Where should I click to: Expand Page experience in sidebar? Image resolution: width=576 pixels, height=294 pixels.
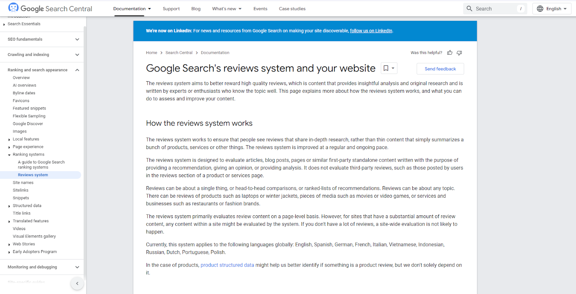(x=9, y=147)
